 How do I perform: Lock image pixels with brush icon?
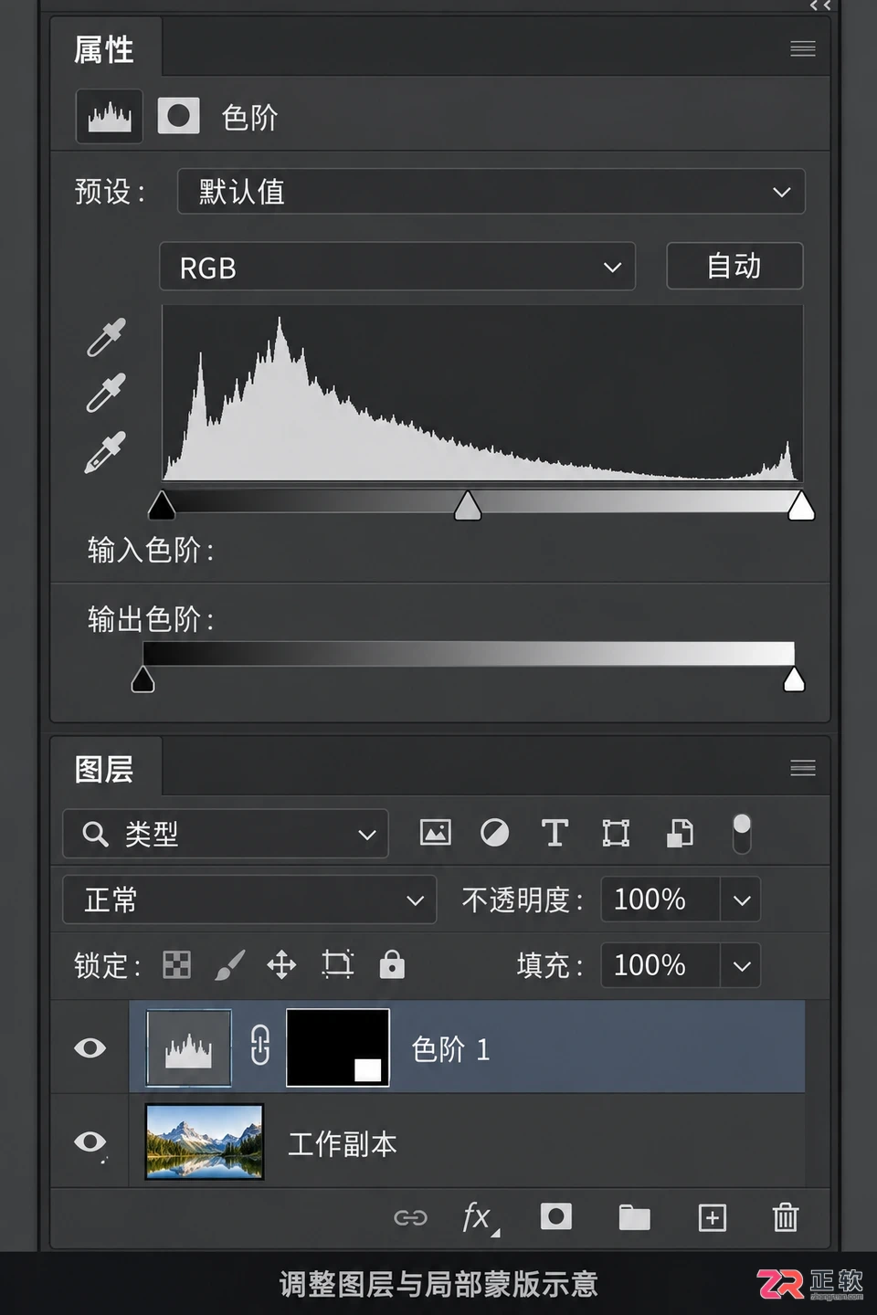tap(230, 964)
